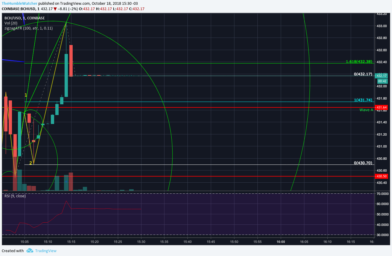Click the 50.0000 RSI axis value
The height and width of the screenshot is (256, 392).
(383, 214)
